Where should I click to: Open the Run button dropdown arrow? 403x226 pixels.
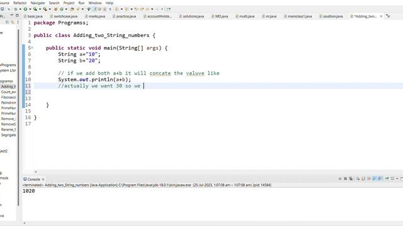click(x=30, y=9)
